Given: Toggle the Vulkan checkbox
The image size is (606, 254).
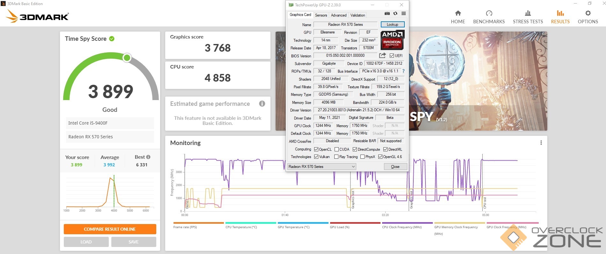Looking at the screenshot, I should [316, 157].
